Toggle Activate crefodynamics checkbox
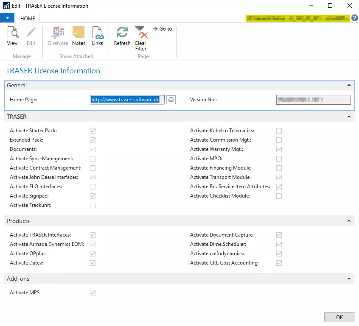 tap(279, 254)
